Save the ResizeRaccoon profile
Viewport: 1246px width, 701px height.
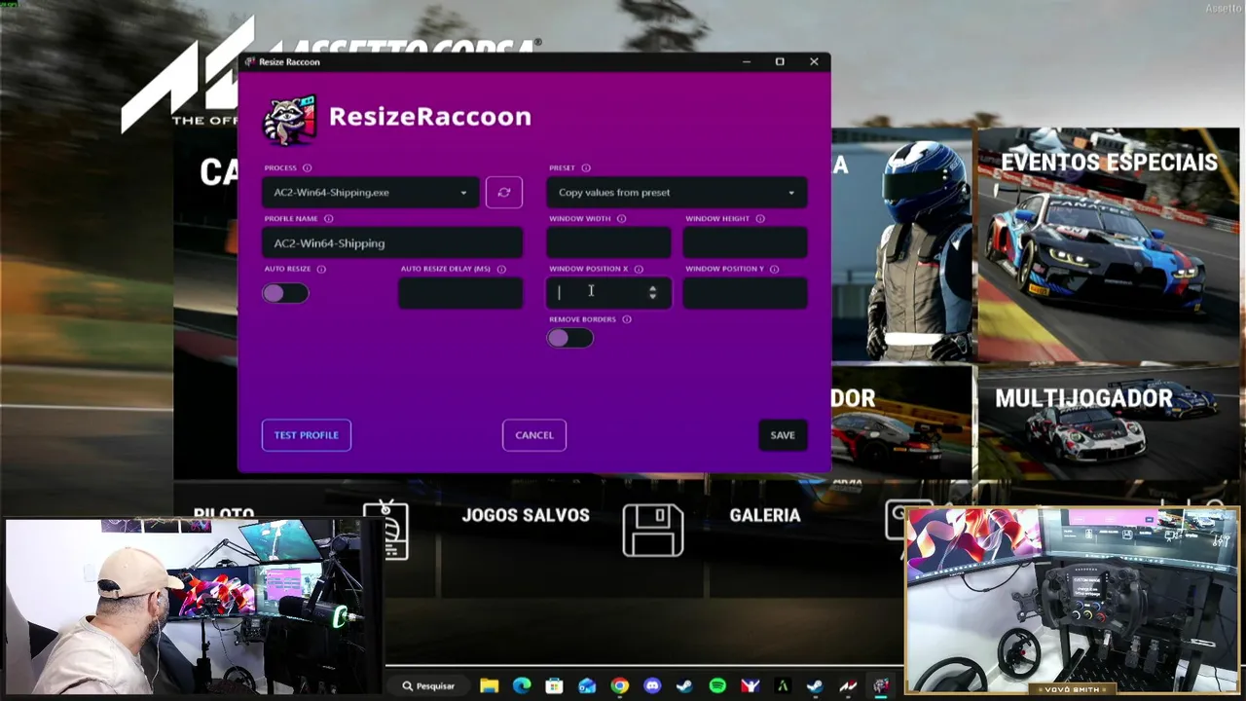[783, 435]
